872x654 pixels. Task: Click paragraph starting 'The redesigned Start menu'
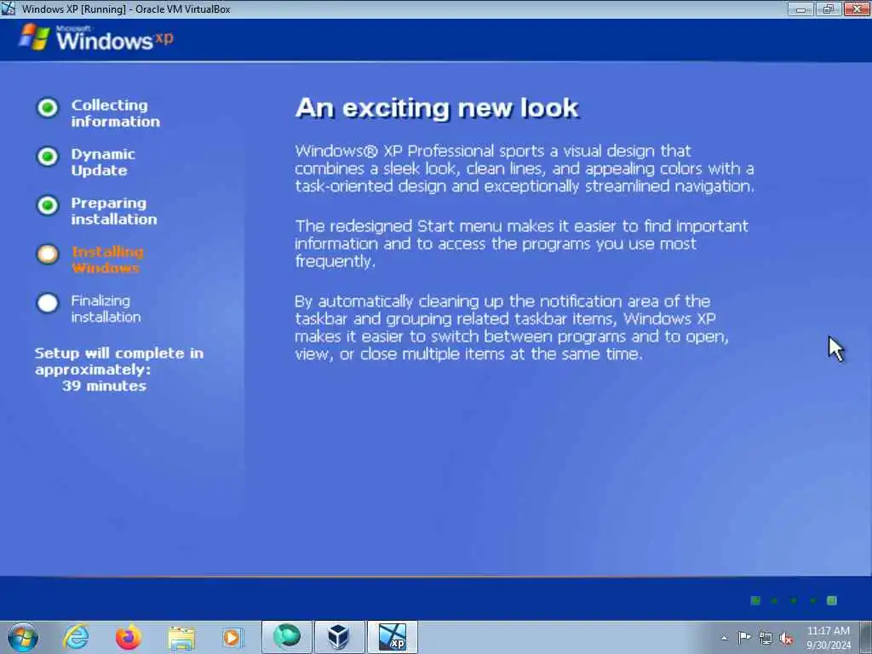pos(522,244)
